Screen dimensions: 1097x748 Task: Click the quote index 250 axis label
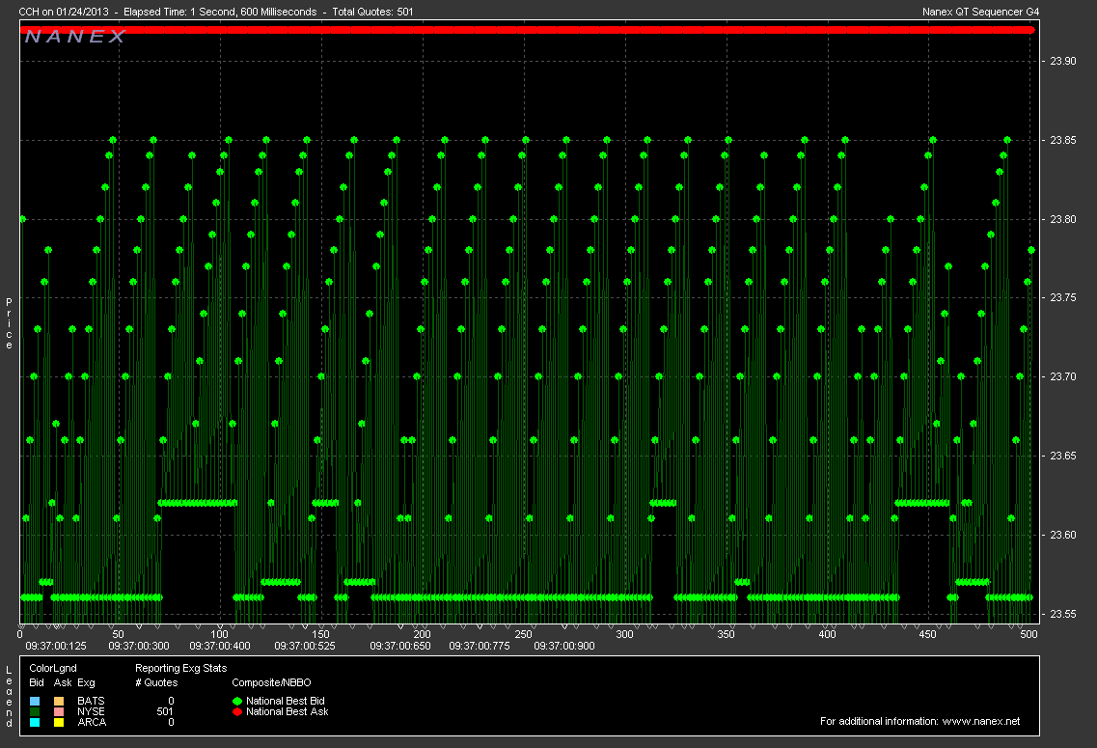pos(523,635)
